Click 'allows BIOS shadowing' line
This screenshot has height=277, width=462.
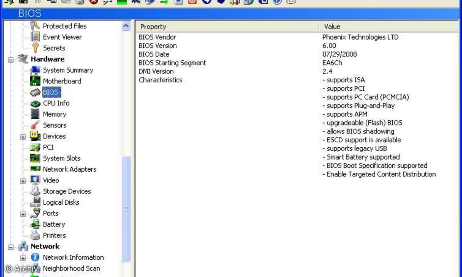click(x=358, y=131)
